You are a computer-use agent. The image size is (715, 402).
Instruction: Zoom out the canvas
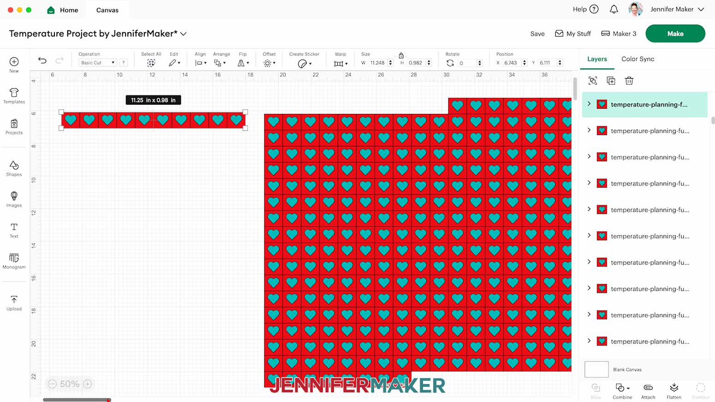coord(52,384)
